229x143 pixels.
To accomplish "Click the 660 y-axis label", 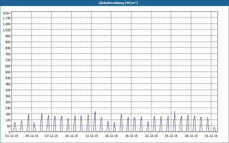I will pyautogui.click(x=8, y=66).
